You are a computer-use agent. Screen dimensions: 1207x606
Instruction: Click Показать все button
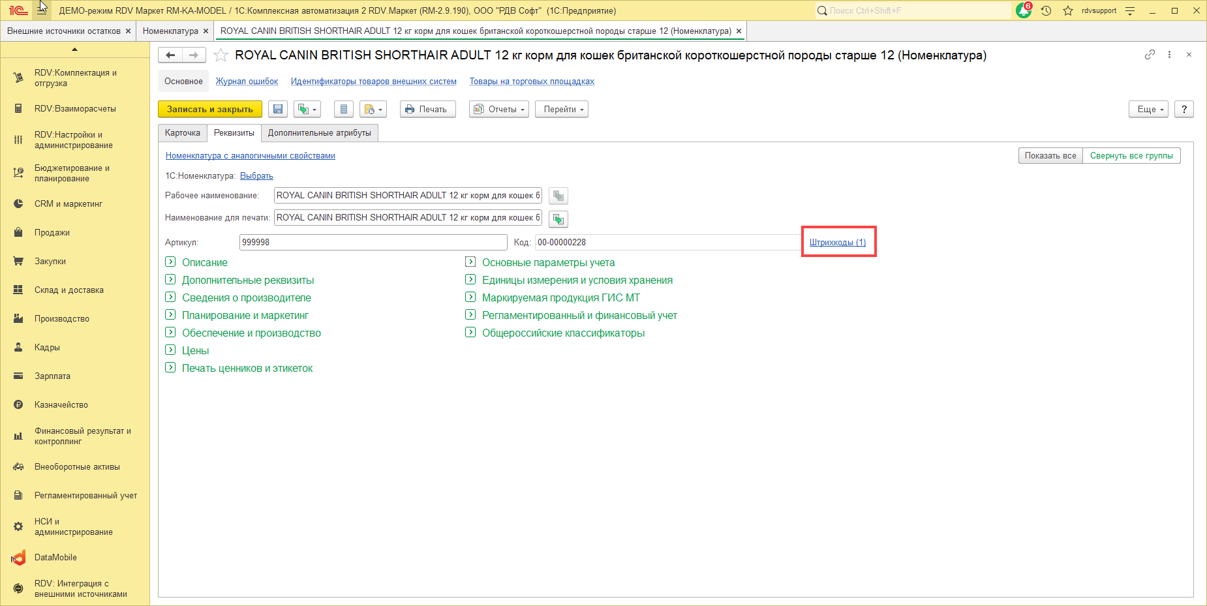pos(1050,156)
